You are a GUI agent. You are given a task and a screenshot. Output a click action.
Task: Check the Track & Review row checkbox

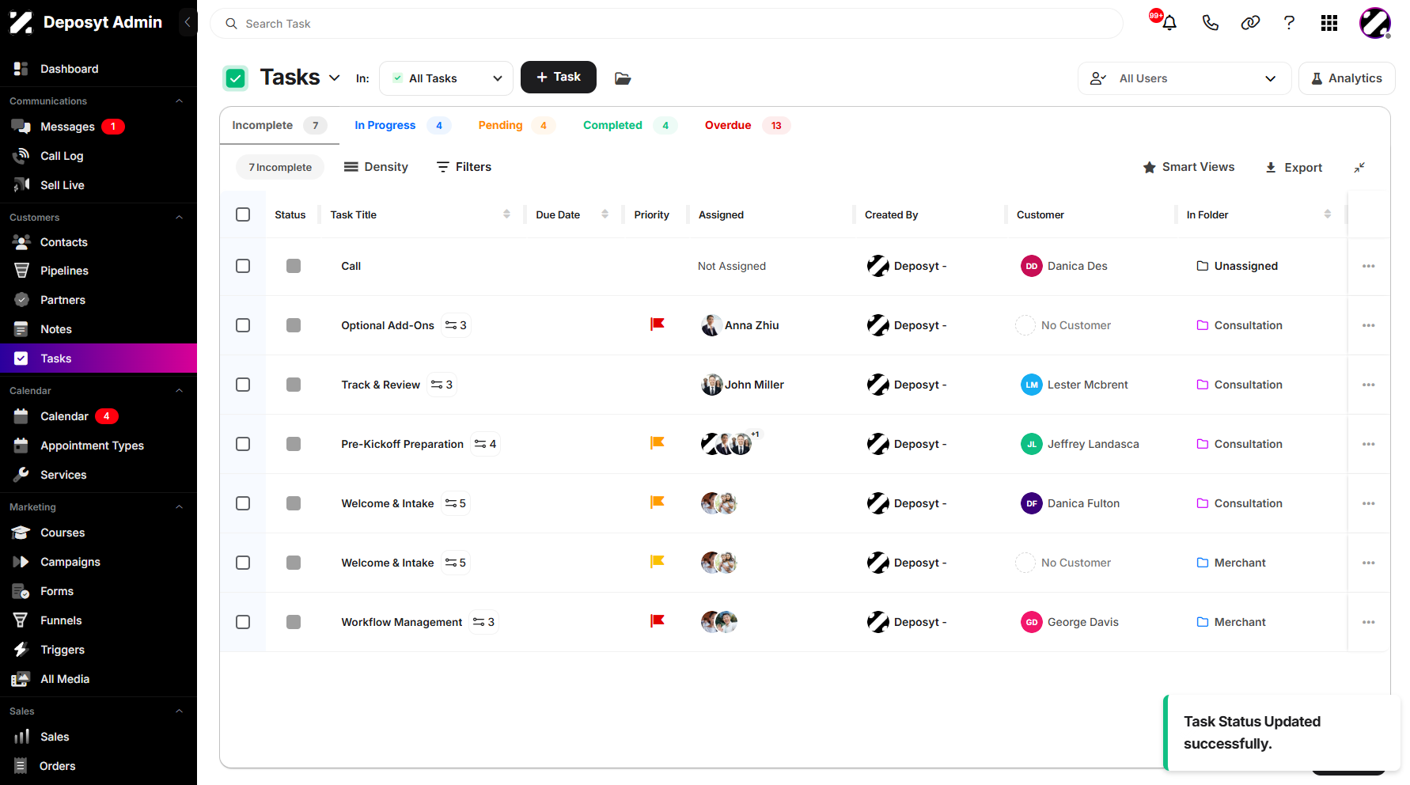(x=243, y=385)
